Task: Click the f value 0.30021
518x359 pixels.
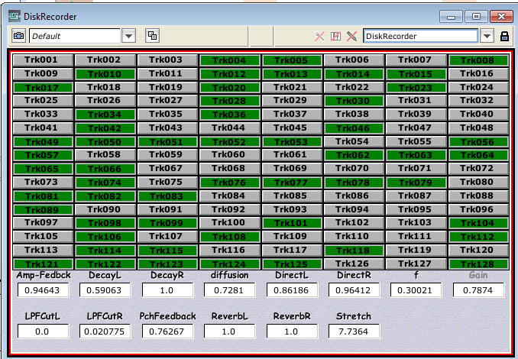Action: pyautogui.click(x=416, y=290)
